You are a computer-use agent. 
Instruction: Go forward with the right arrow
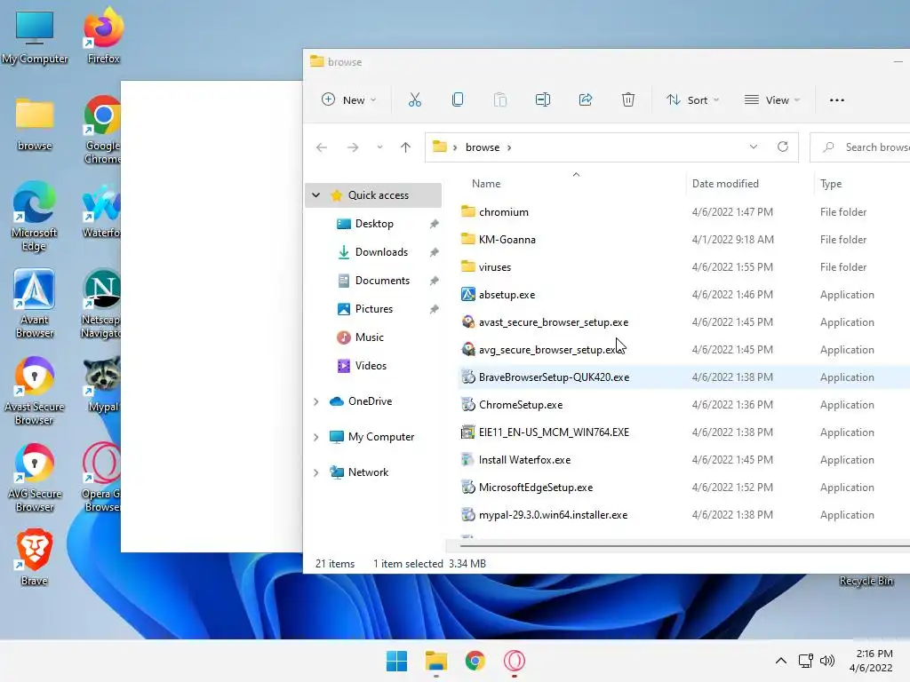pyautogui.click(x=353, y=147)
